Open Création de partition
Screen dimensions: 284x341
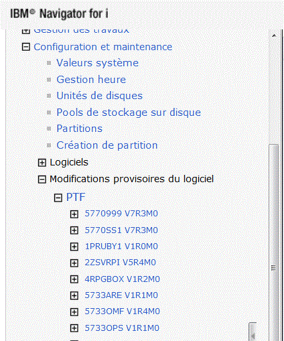(107, 145)
